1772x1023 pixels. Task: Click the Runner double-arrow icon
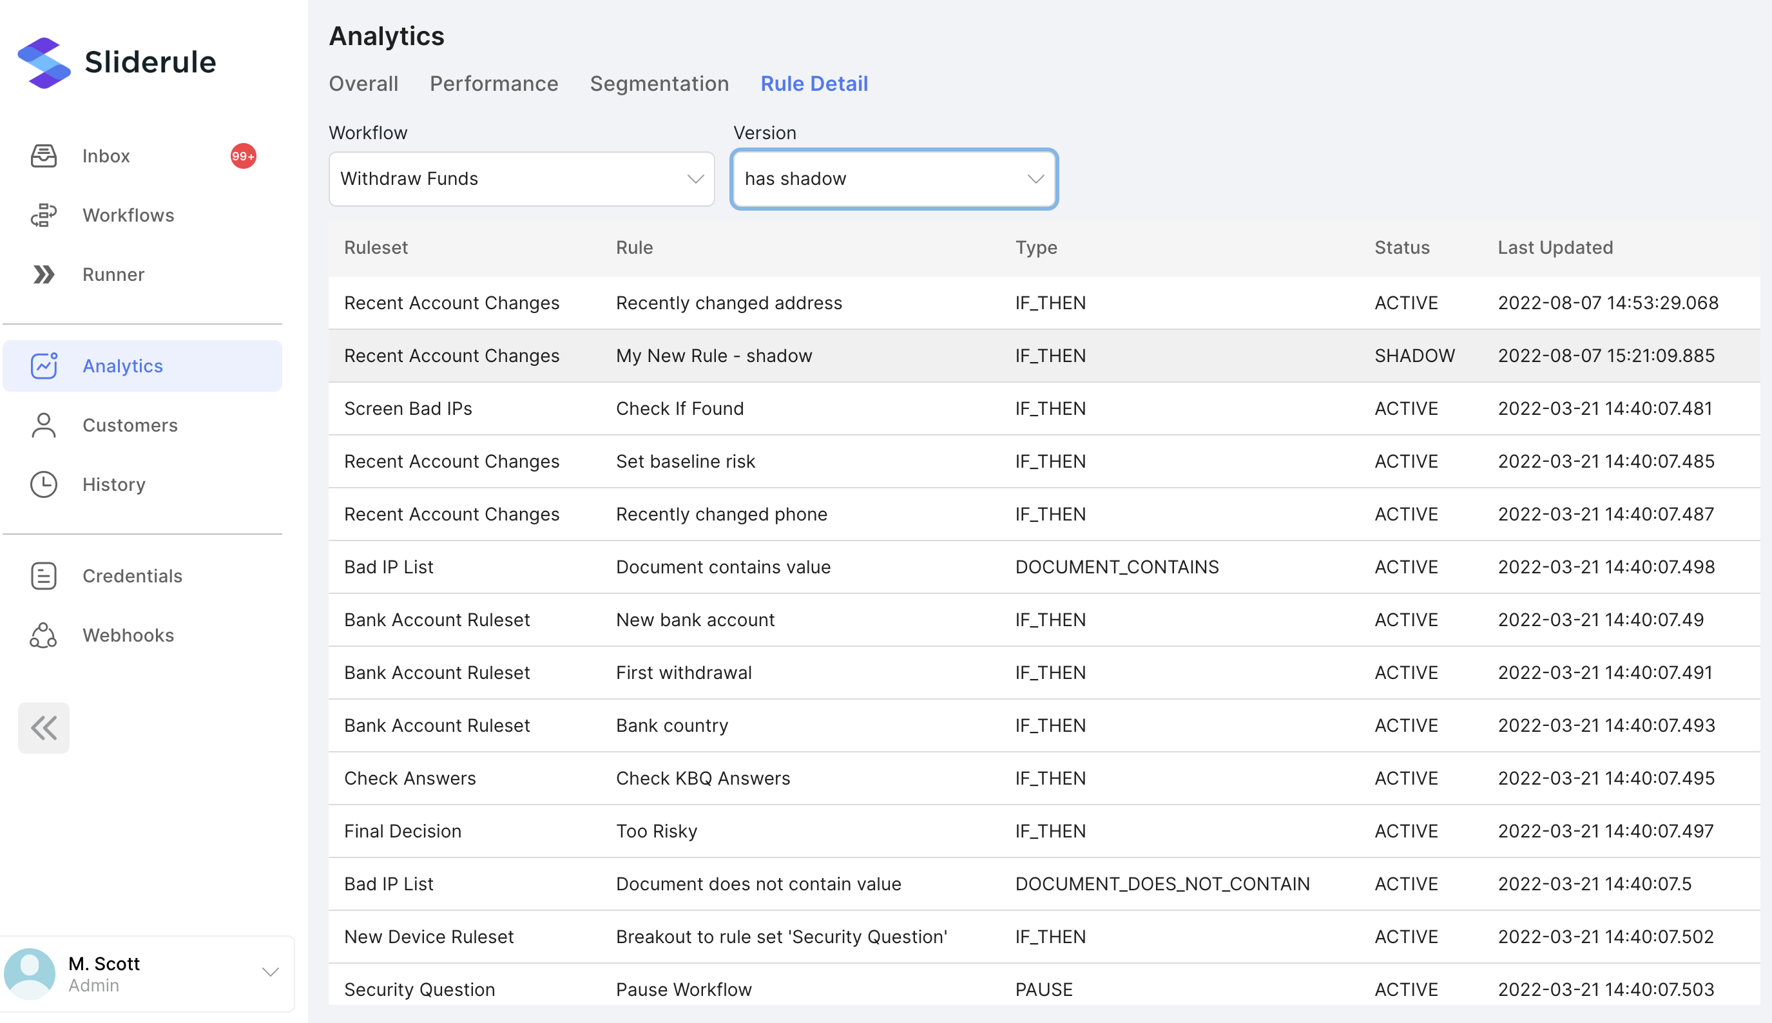coord(44,274)
